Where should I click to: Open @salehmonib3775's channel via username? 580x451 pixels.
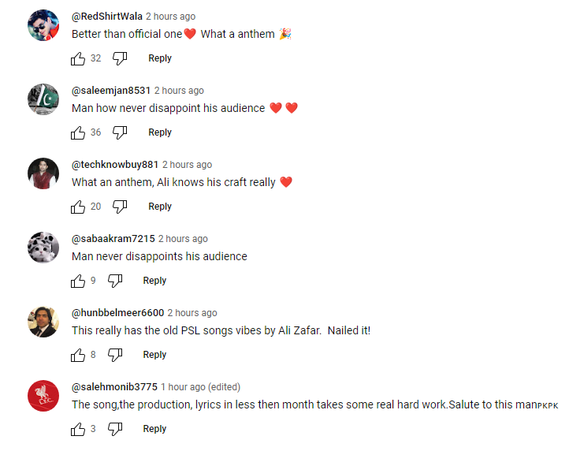pos(114,387)
